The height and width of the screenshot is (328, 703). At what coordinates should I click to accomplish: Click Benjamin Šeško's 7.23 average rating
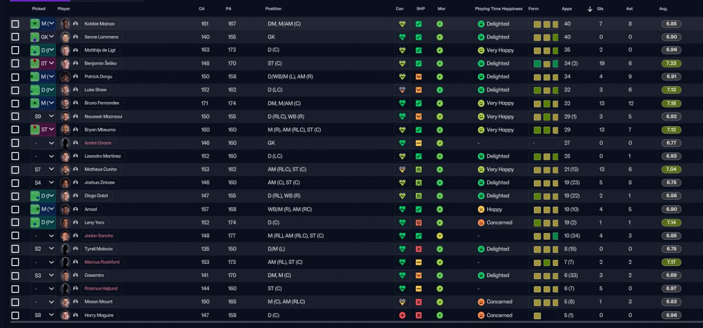[672, 64]
